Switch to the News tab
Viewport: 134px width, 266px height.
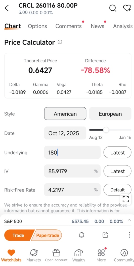98,26
